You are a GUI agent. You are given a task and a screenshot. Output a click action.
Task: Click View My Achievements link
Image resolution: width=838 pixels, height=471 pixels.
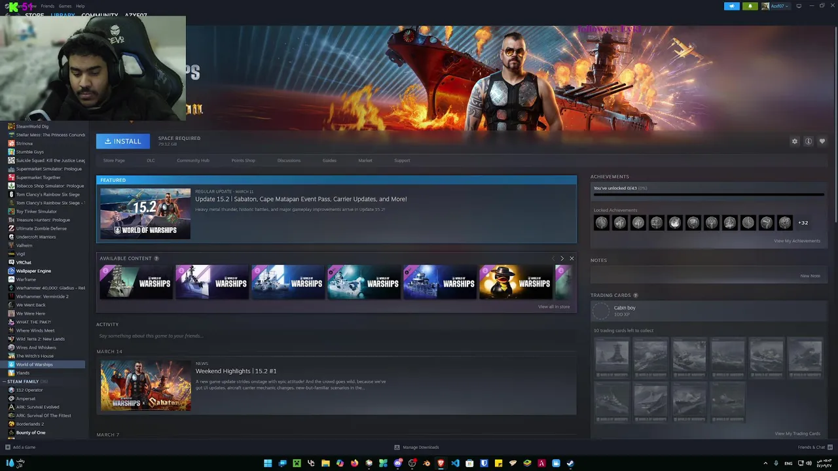click(x=797, y=241)
